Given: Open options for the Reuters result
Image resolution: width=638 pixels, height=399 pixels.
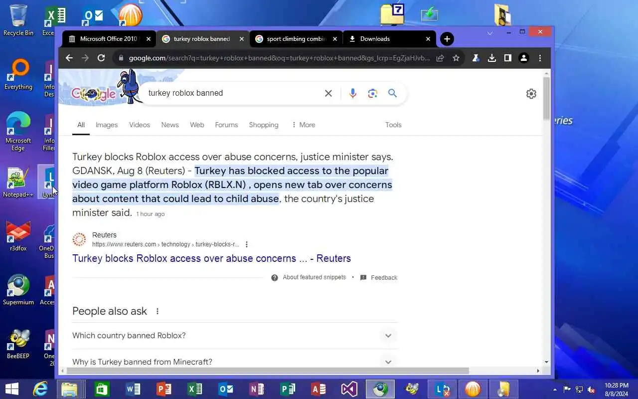Looking at the screenshot, I should tap(246, 244).
